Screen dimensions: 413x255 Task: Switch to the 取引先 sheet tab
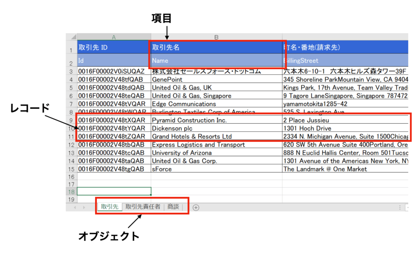110,207
